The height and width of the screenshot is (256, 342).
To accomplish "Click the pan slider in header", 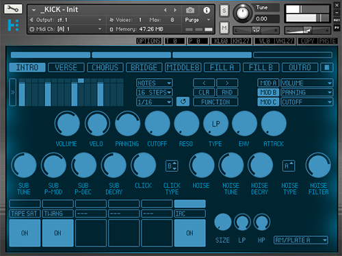I will [256, 30].
